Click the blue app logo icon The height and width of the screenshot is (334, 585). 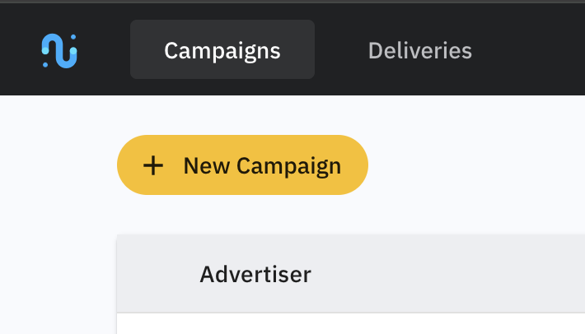tap(59, 50)
